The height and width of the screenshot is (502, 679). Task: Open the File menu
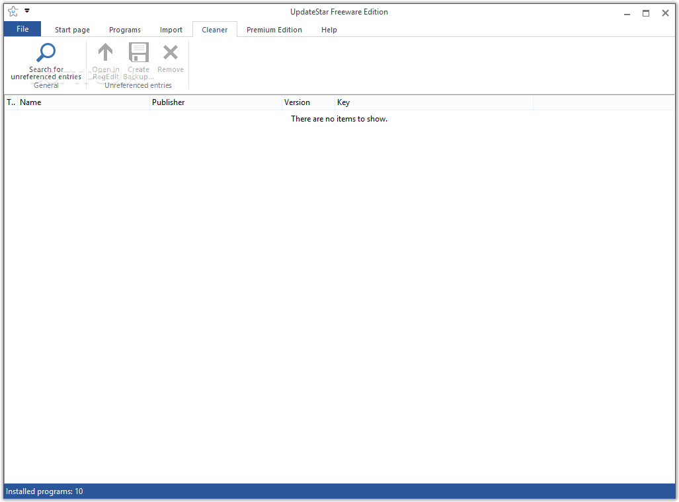(22, 29)
